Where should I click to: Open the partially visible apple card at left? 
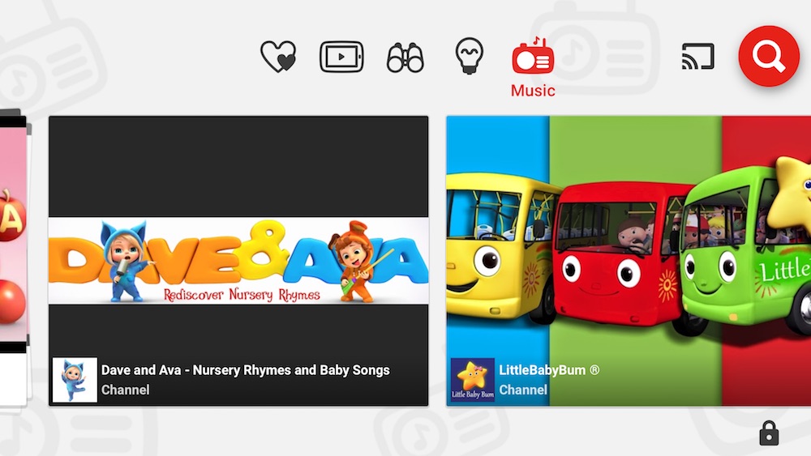[14, 258]
